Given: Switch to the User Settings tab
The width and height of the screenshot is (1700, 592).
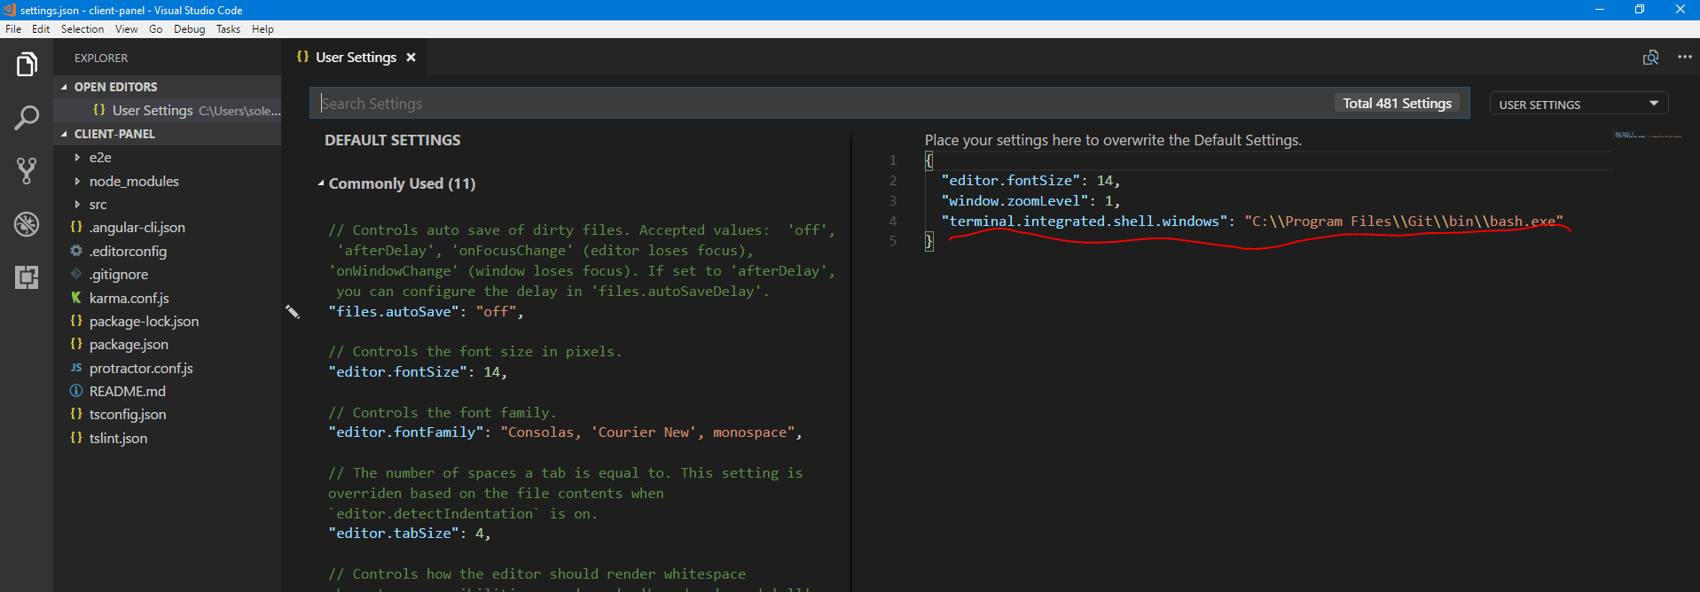Looking at the screenshot, I should coord(356,58).
